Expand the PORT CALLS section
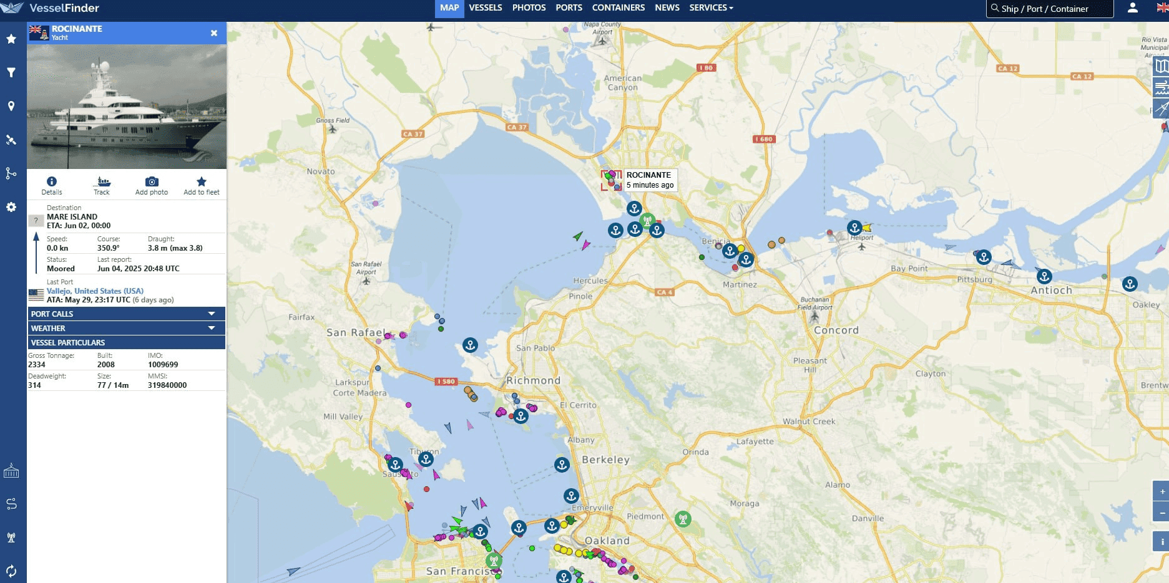This screenshot has width=1169, height=583. 126,314
